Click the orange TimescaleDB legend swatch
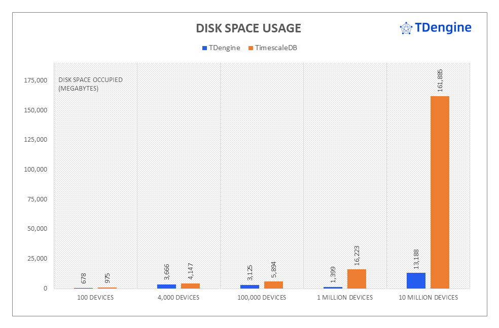 tap(250, 48)
